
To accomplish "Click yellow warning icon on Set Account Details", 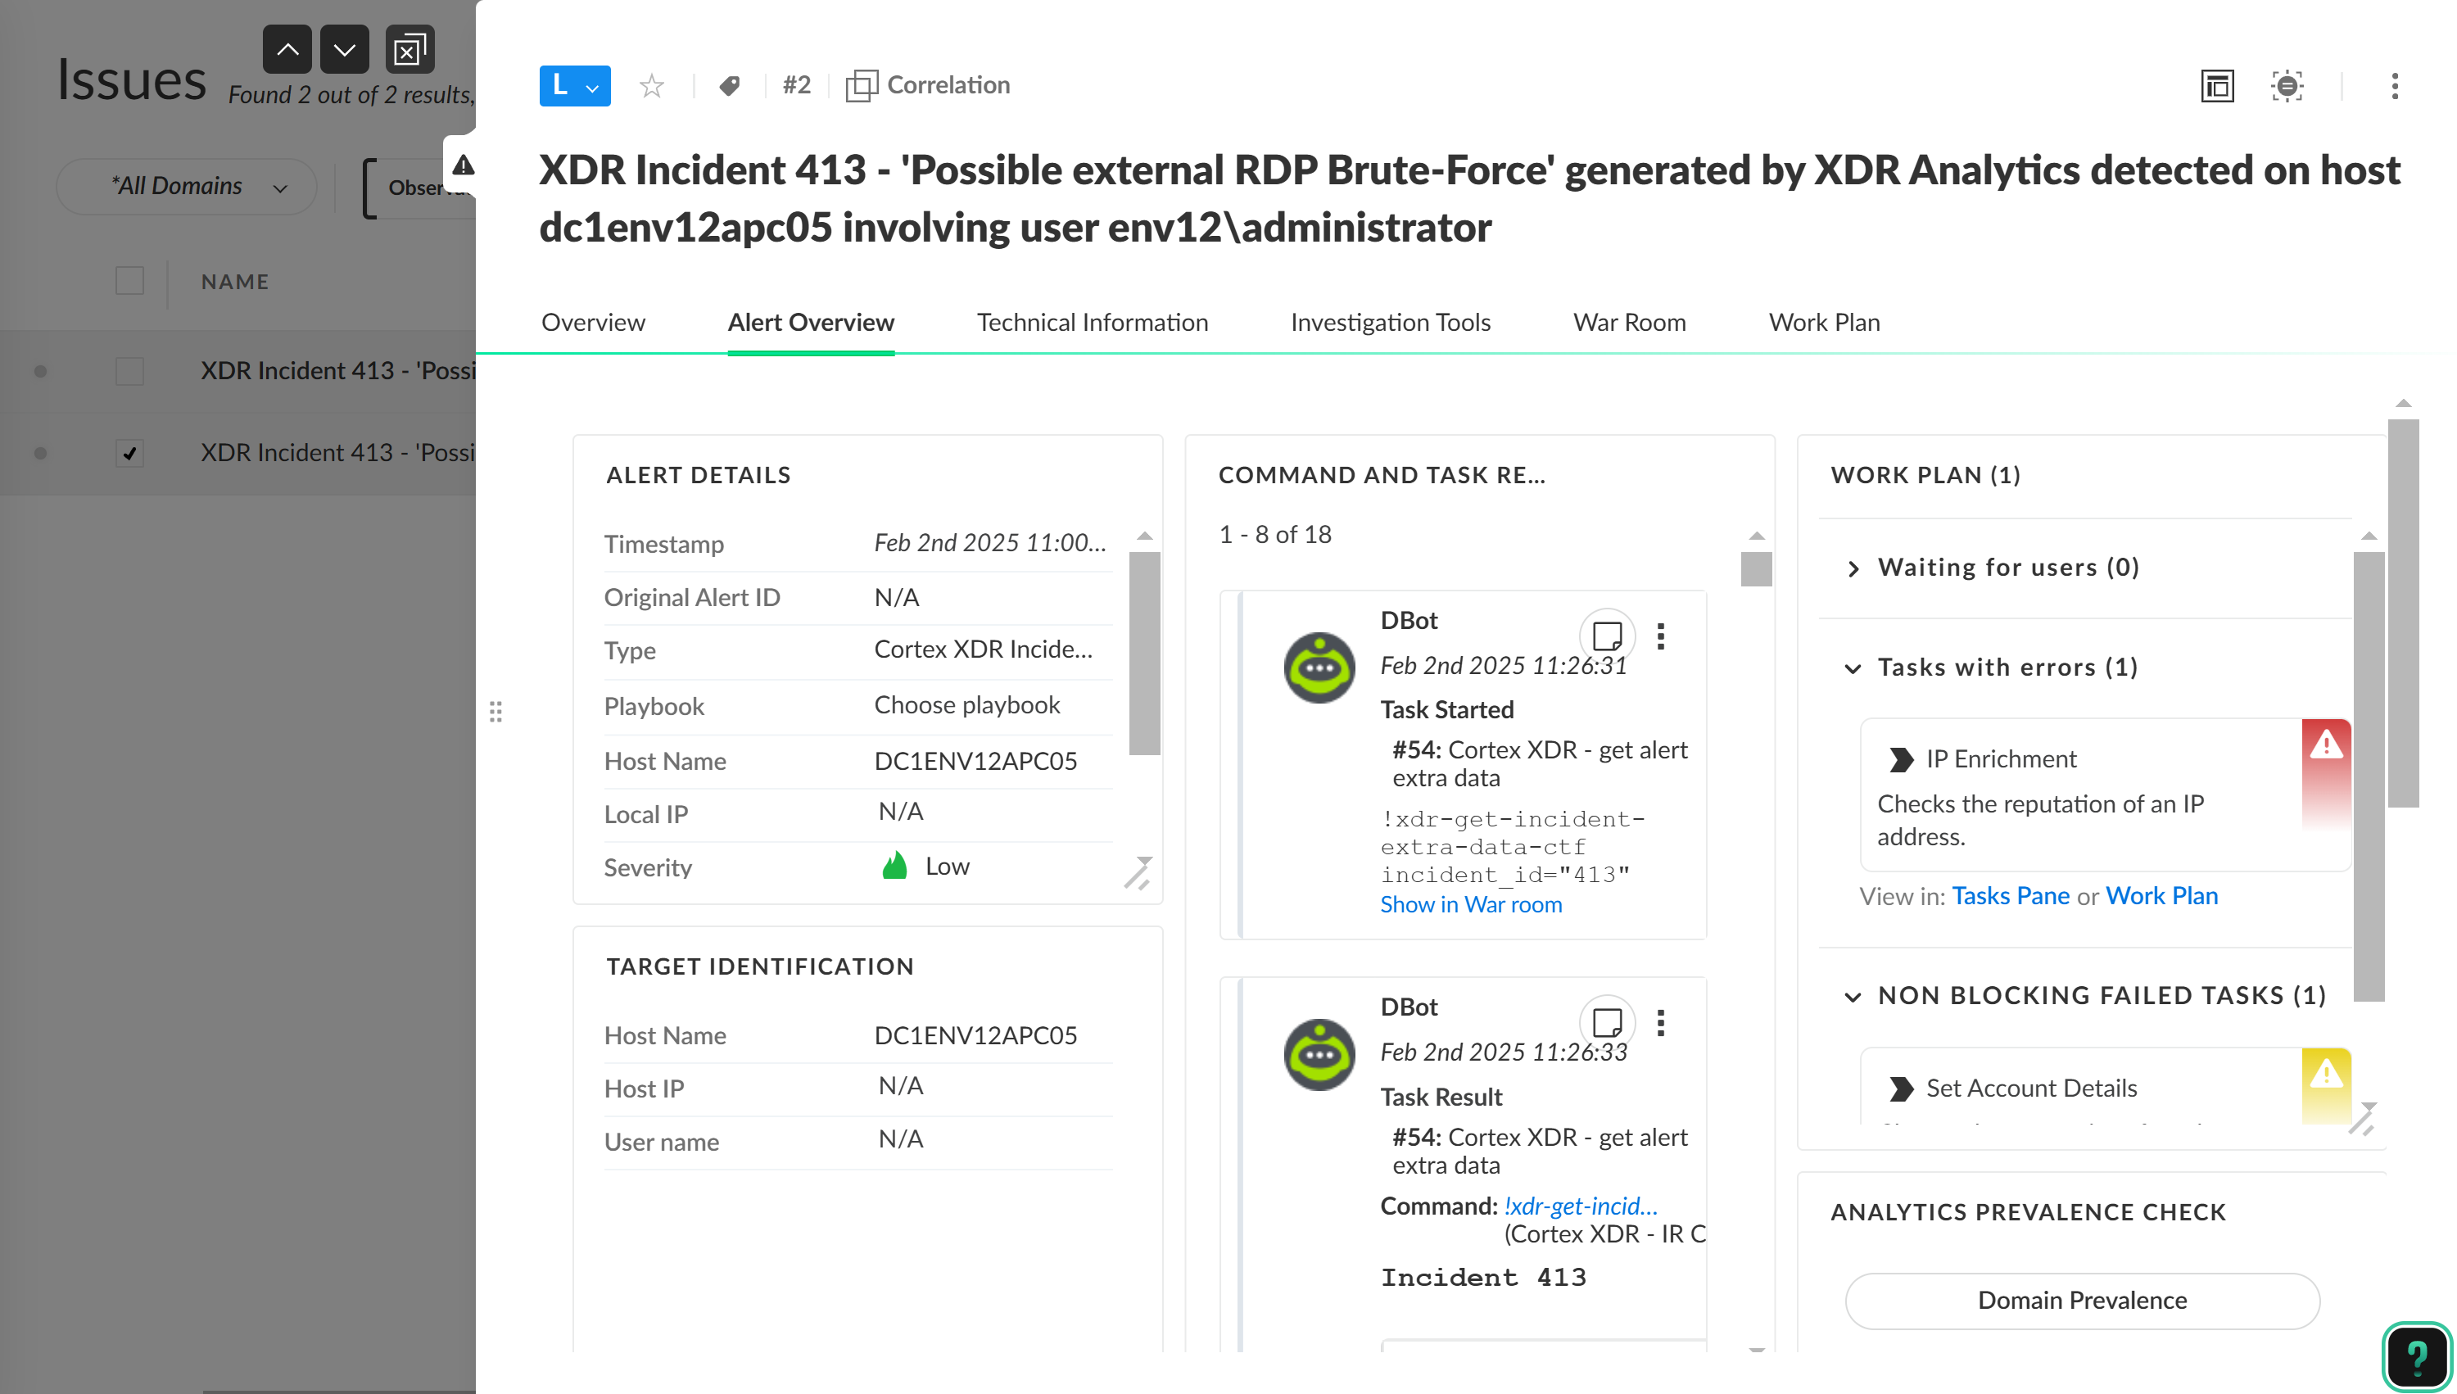I will point(2326,1075).
